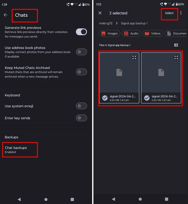This screenshot has width=188, height=204.
Task: Tap Android home button in file manager
Action: click(140, 199)
